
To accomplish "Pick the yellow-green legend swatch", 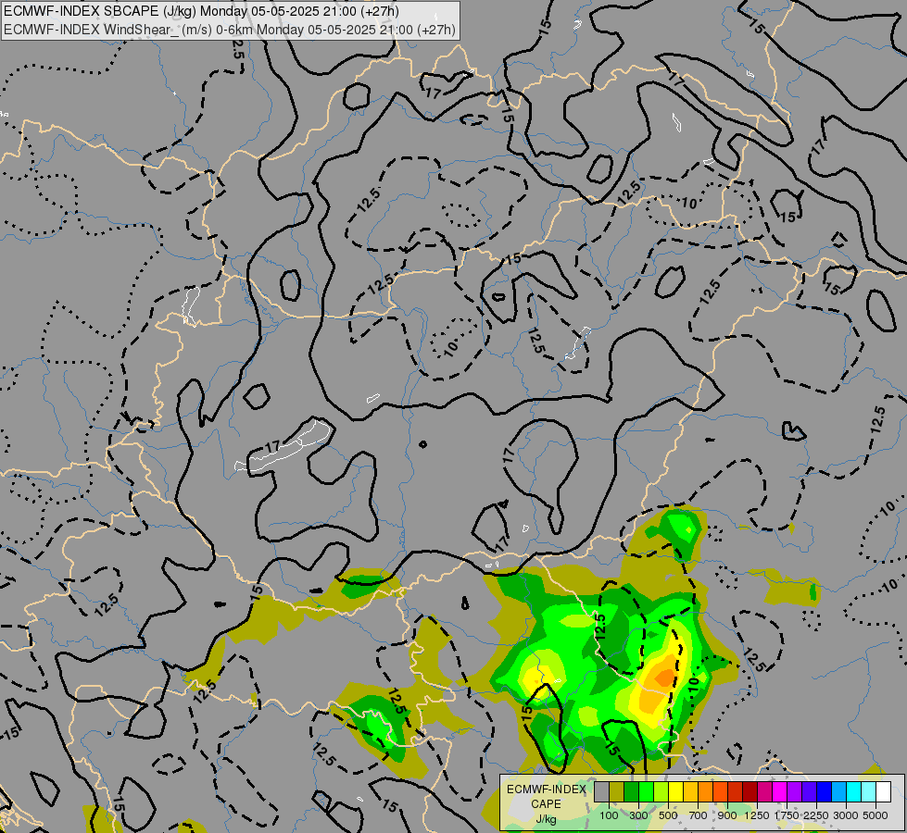I will [661, 792].
